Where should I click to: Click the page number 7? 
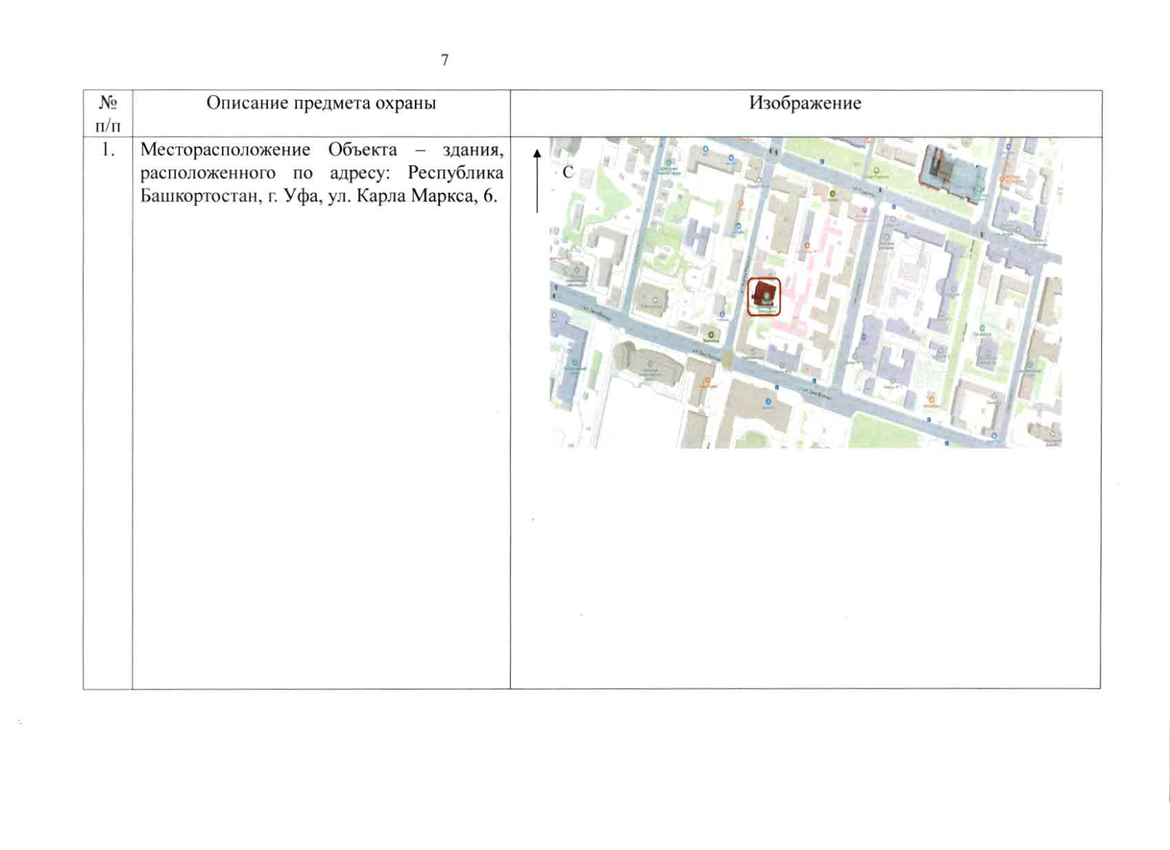tap(445, 60)
